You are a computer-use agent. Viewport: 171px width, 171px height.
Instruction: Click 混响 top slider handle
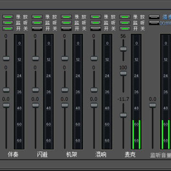pyautogui.click(x=94, y=58)
